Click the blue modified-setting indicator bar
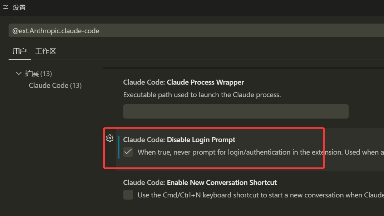 click(x=119, y=147)
